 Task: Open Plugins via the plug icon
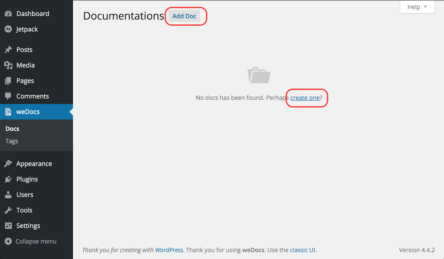point(8,179)
